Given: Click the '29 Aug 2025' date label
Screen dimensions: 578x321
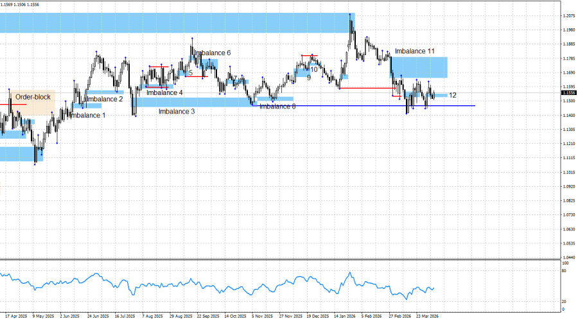Looking at the screenshot, I should (180, 317).
